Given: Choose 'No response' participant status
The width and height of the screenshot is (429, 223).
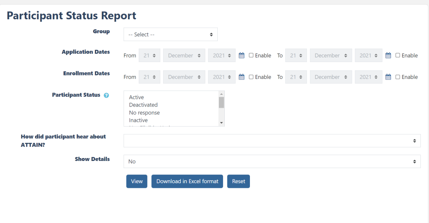Looking at the screenshot, I should [144, 113].
